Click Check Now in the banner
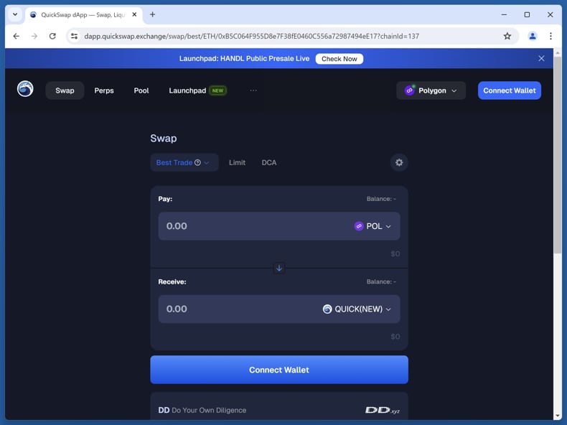The height and width of the screenshot is (425, 567). click(339, 59)
